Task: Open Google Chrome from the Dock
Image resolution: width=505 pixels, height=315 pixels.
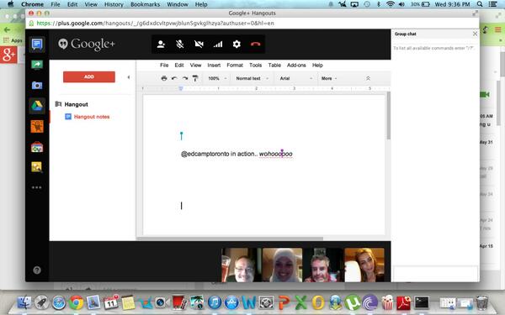Action: coord(77,302)
